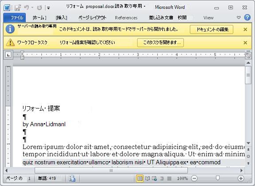Collapse the ribbon with the caret icon
255x186 pixels.
239,17
